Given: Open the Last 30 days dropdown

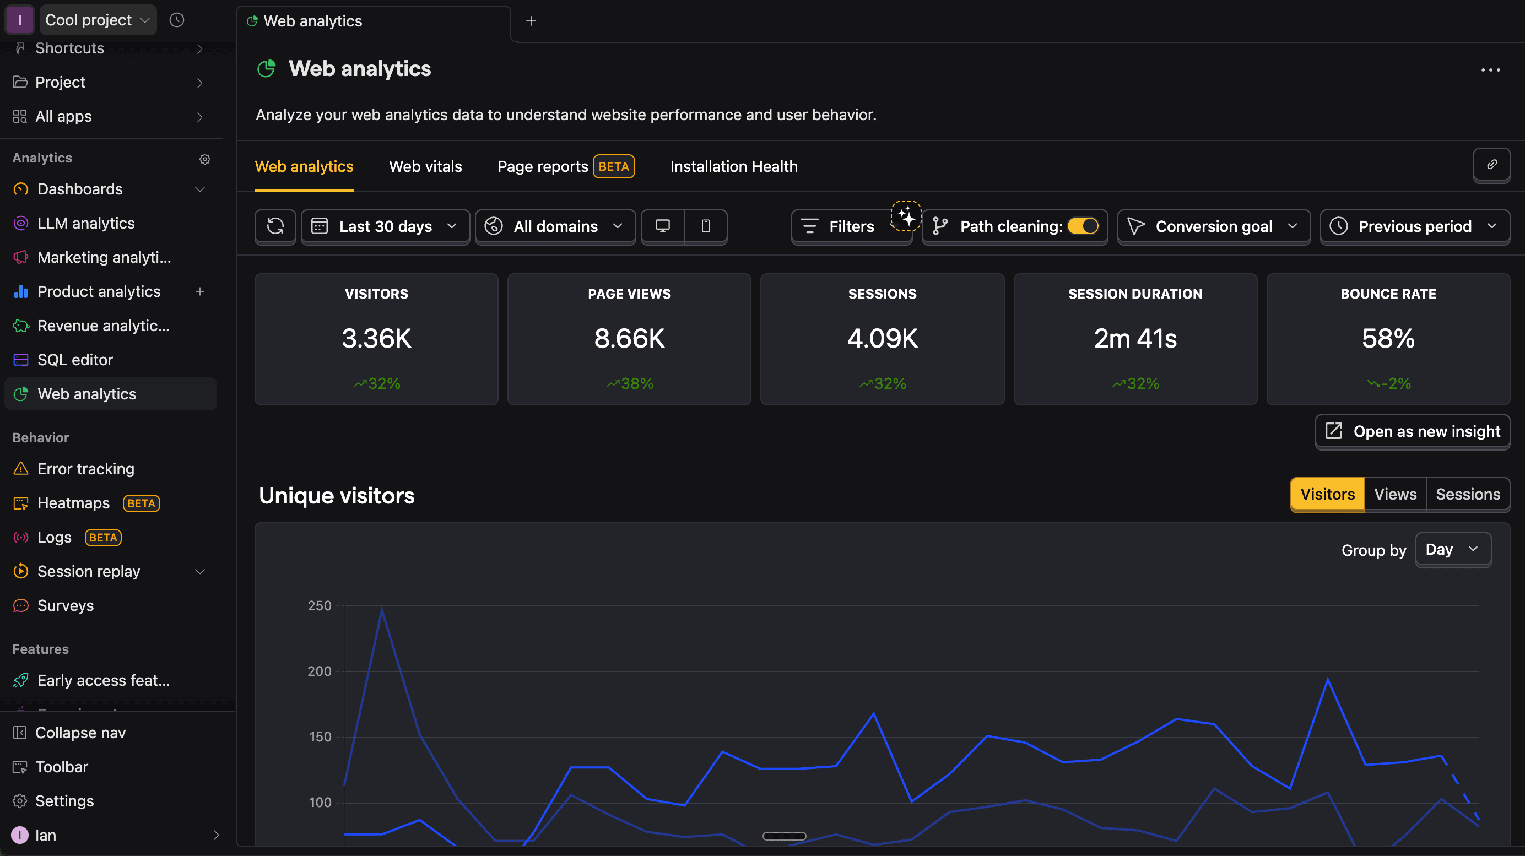Looking at the screenshot, I should coord(386,226).
